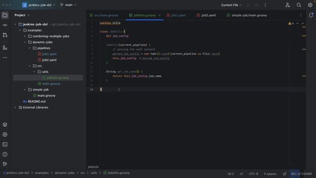Open the Current File run configuration dropdown
The width and height of the screenshot is (316, 178).
(231, 5)
